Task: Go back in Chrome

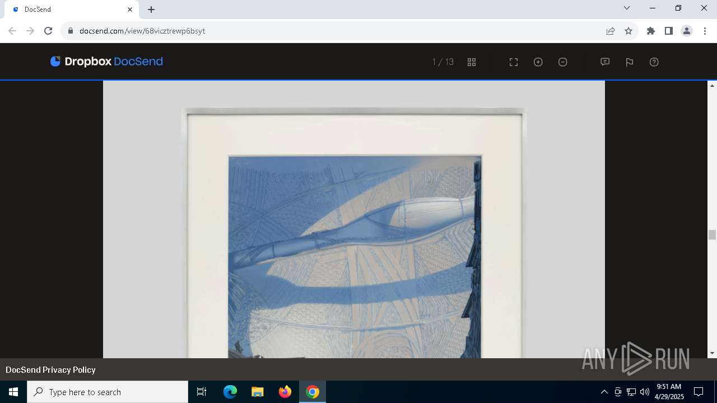Action: click(12, 31)
